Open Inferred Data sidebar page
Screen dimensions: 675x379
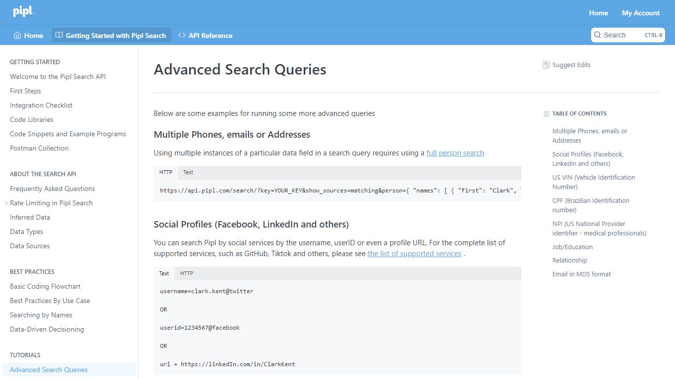(x=30, y=217)
